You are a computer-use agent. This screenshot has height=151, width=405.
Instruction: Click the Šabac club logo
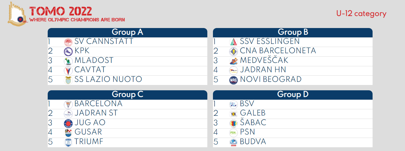[233, 123]
